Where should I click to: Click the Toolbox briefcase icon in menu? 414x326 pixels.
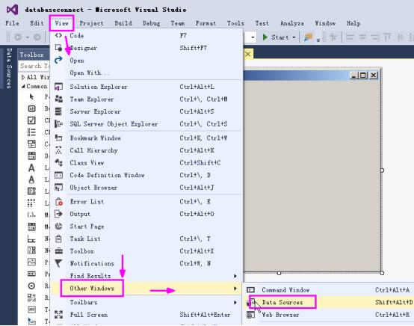coord(58,251)
